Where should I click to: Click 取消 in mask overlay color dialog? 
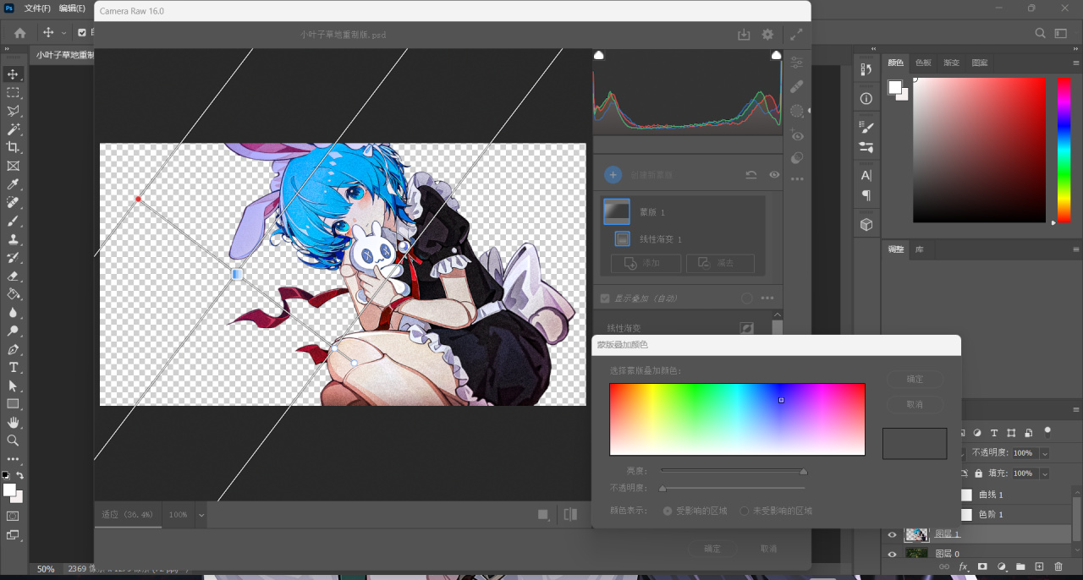pos(915,404)
